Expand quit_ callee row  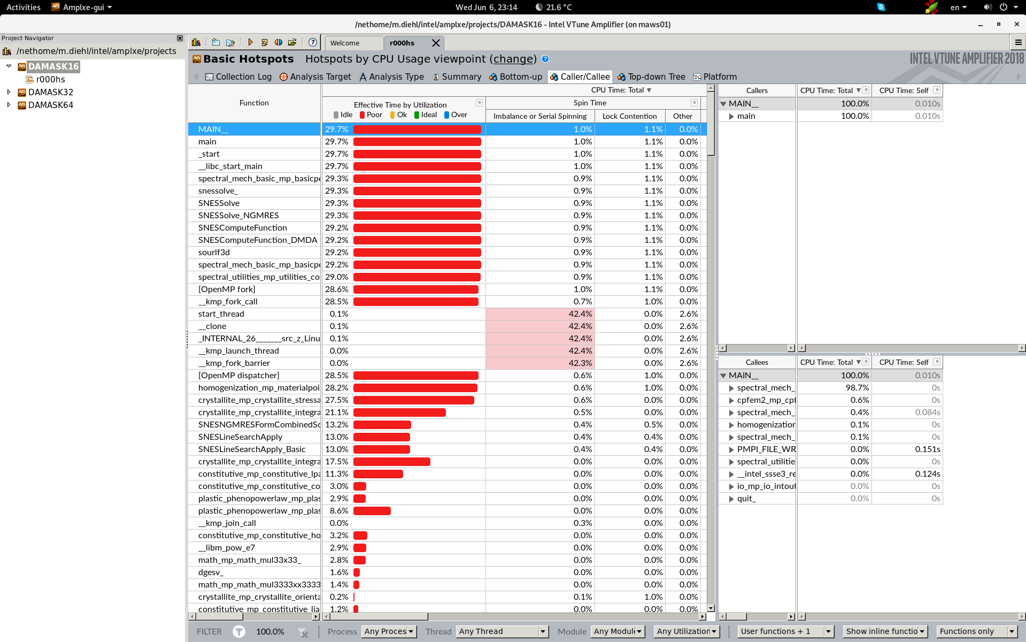(x=731, y=499)
